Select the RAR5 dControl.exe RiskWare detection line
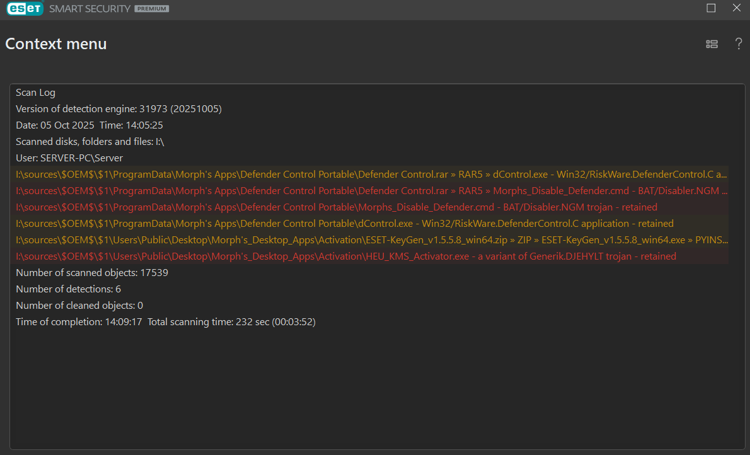 [372, 174]
